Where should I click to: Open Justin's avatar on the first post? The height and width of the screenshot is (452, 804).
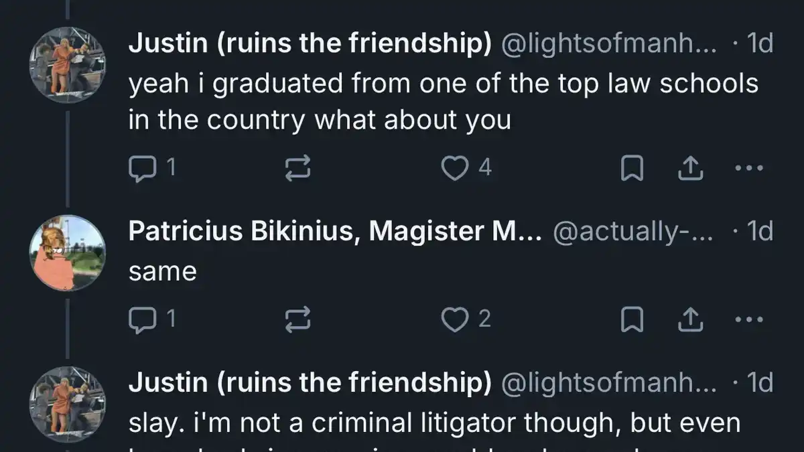tap(68, 65)
